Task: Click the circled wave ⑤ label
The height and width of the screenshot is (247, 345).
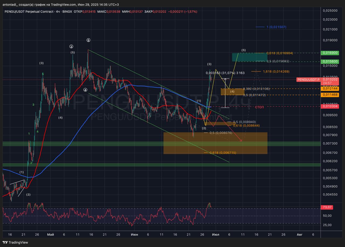Action: 88,40
